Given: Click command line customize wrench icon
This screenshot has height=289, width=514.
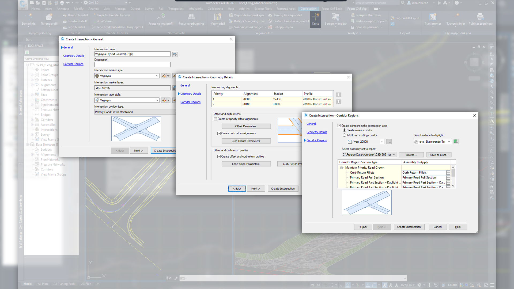Looking at the screenshot, I should (x=176, y=278).
